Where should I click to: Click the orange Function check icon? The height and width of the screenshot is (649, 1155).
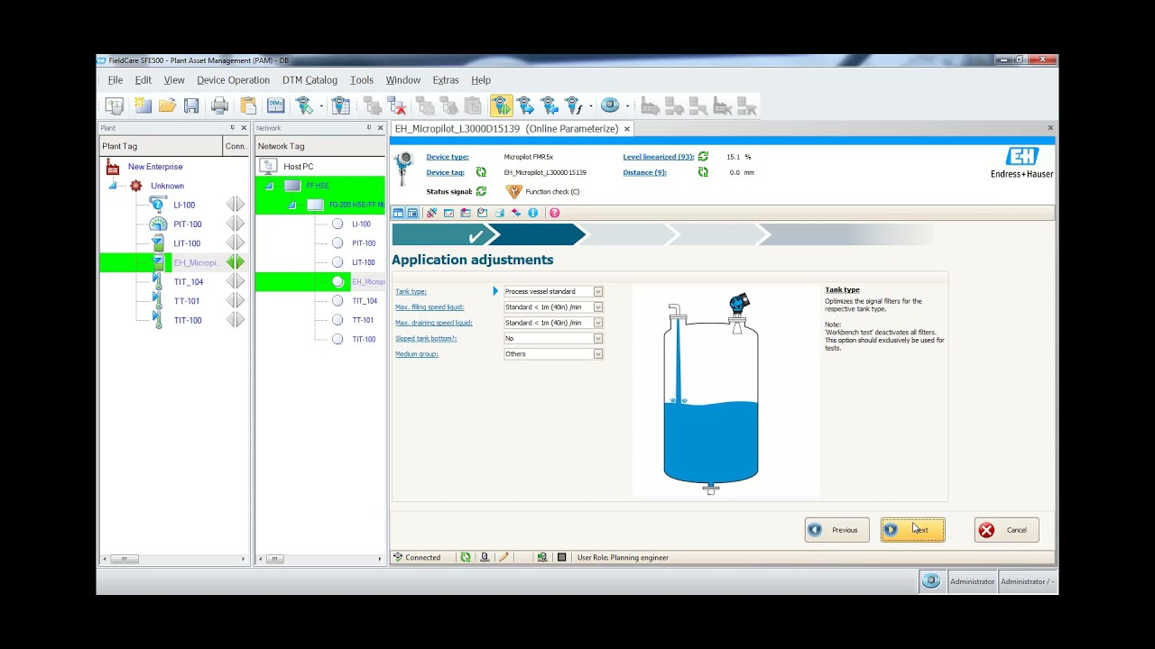tap(513, 191)
